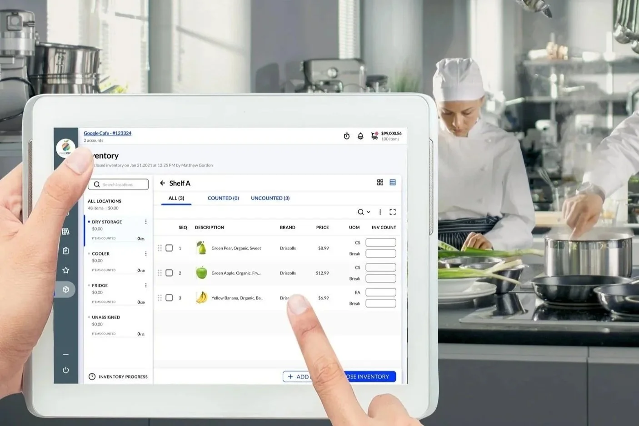Click Dry Storage items counted progress bar
The image size is (639, 426).
[118, 241]
